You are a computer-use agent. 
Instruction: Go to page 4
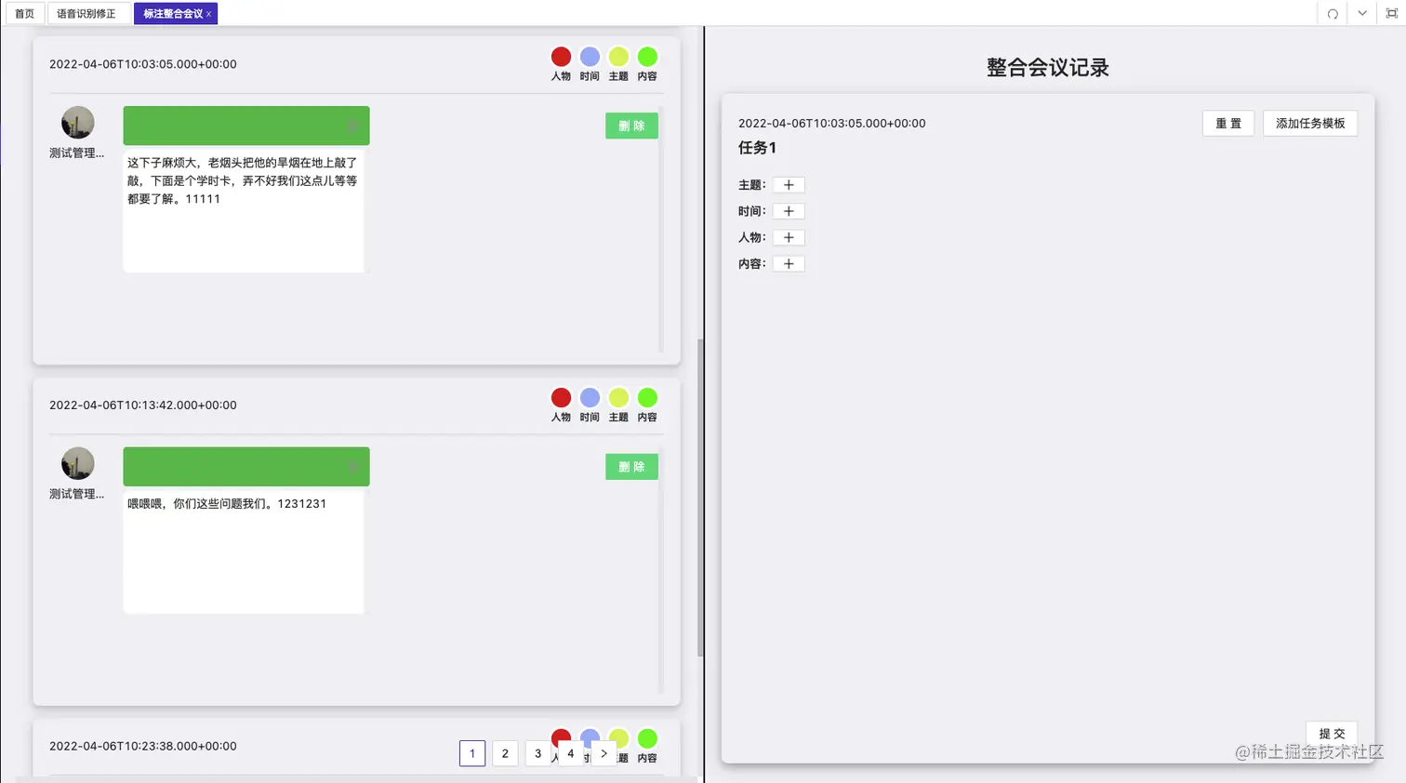click(x=571, y=753)
